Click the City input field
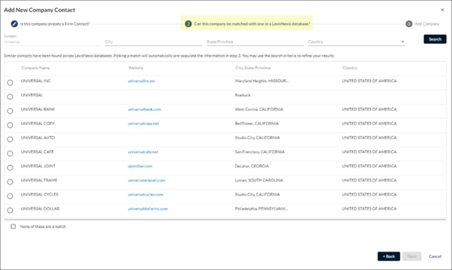452x270 pixels. [x=154, y=42]
